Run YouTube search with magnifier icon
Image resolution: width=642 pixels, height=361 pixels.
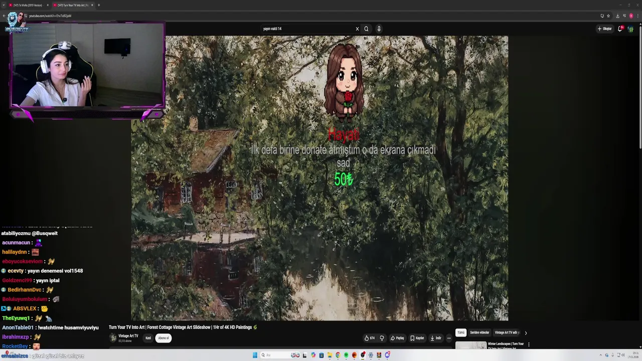(366, 29)
